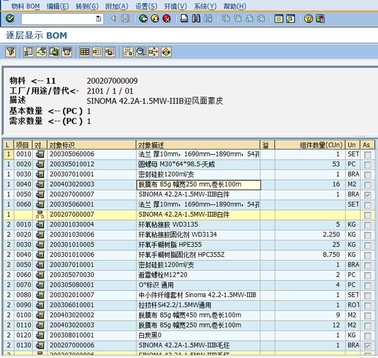Select O°标识 通用 description cell
Image resolution: width=378 pixels, height=358 pixels.
point(198,285)
